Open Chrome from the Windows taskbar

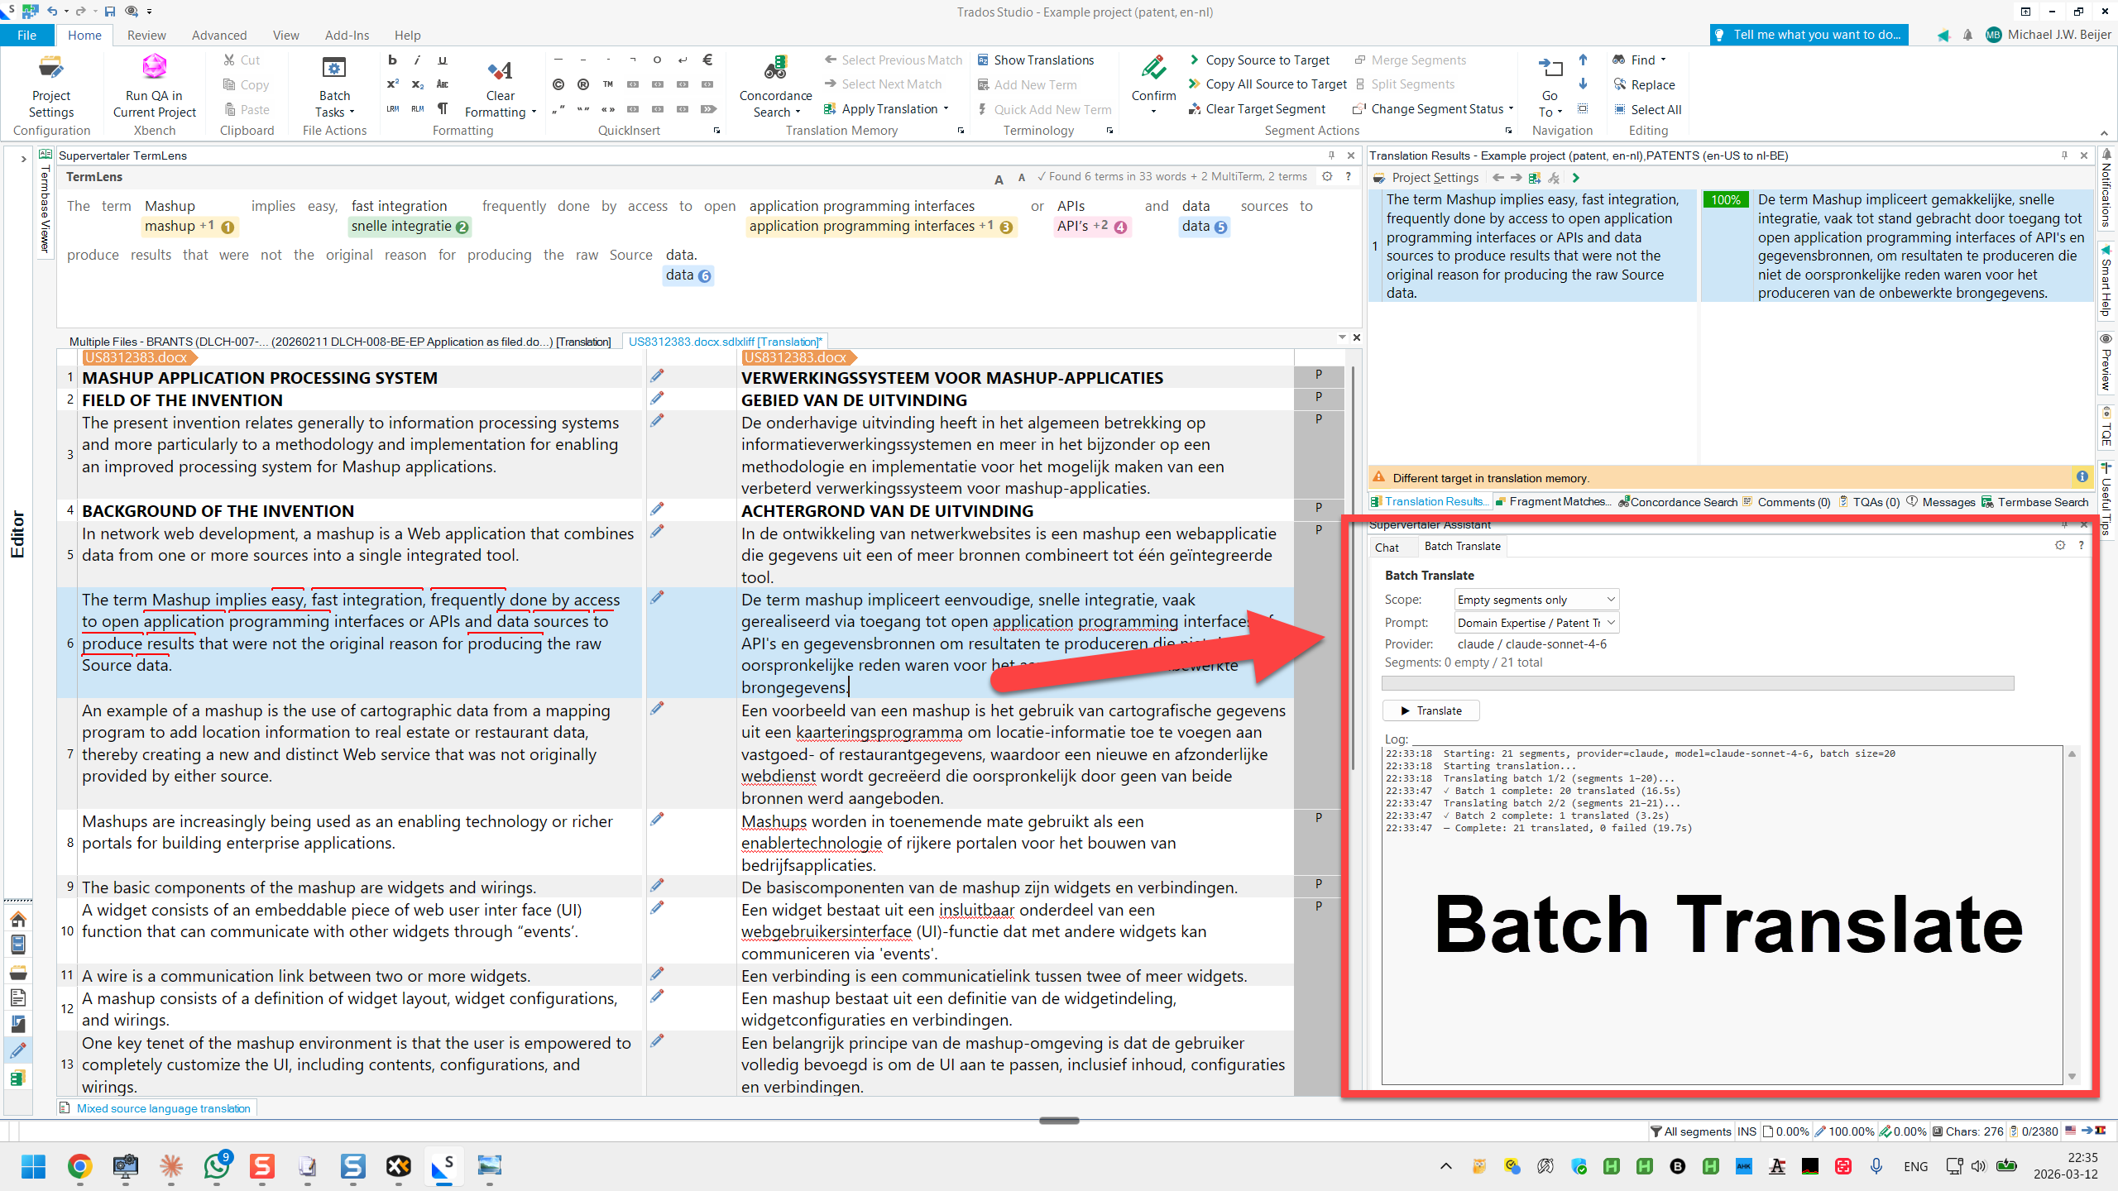(79, 1166)
